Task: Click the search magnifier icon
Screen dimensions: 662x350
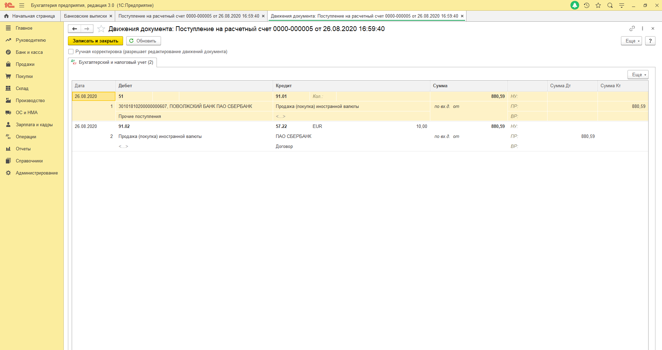Action: (x=610, y=5)
